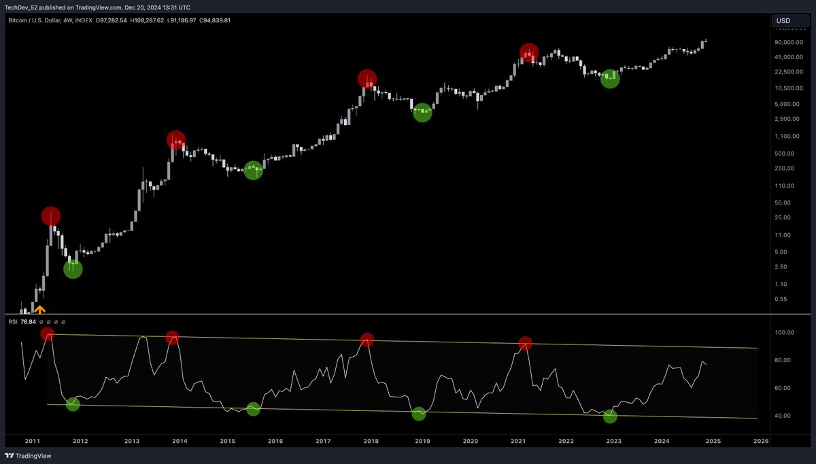Select the latest candlestick on the chart
This screenshot has height=464, width=816.
pos(705,42)
